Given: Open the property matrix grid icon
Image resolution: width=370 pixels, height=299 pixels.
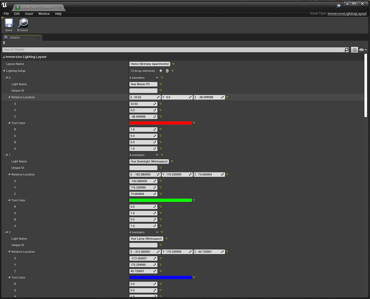Looking at the screenshot, I should click(354, 49).
